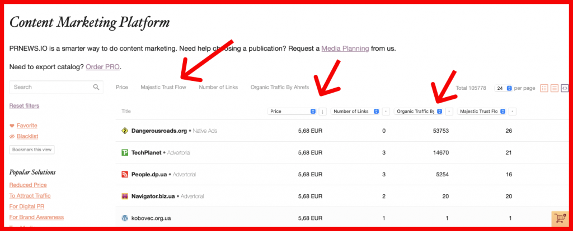This screenshot has width=573, height=231.
Task: Open kobovec.org.ua listing title
Action: (x=151, y=218)
